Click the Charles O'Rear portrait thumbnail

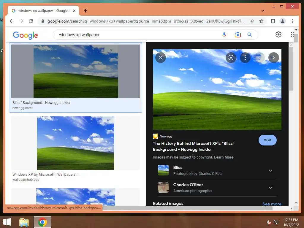(163, 187)
